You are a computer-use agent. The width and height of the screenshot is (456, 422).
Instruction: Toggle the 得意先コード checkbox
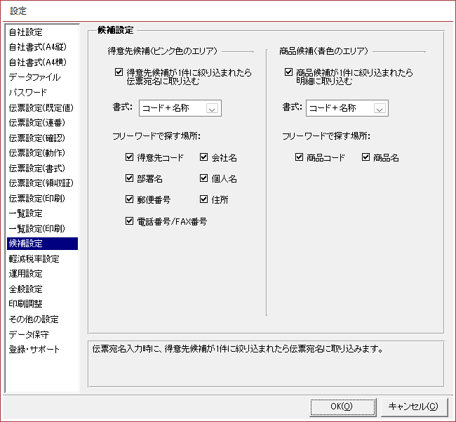(129, 157)
